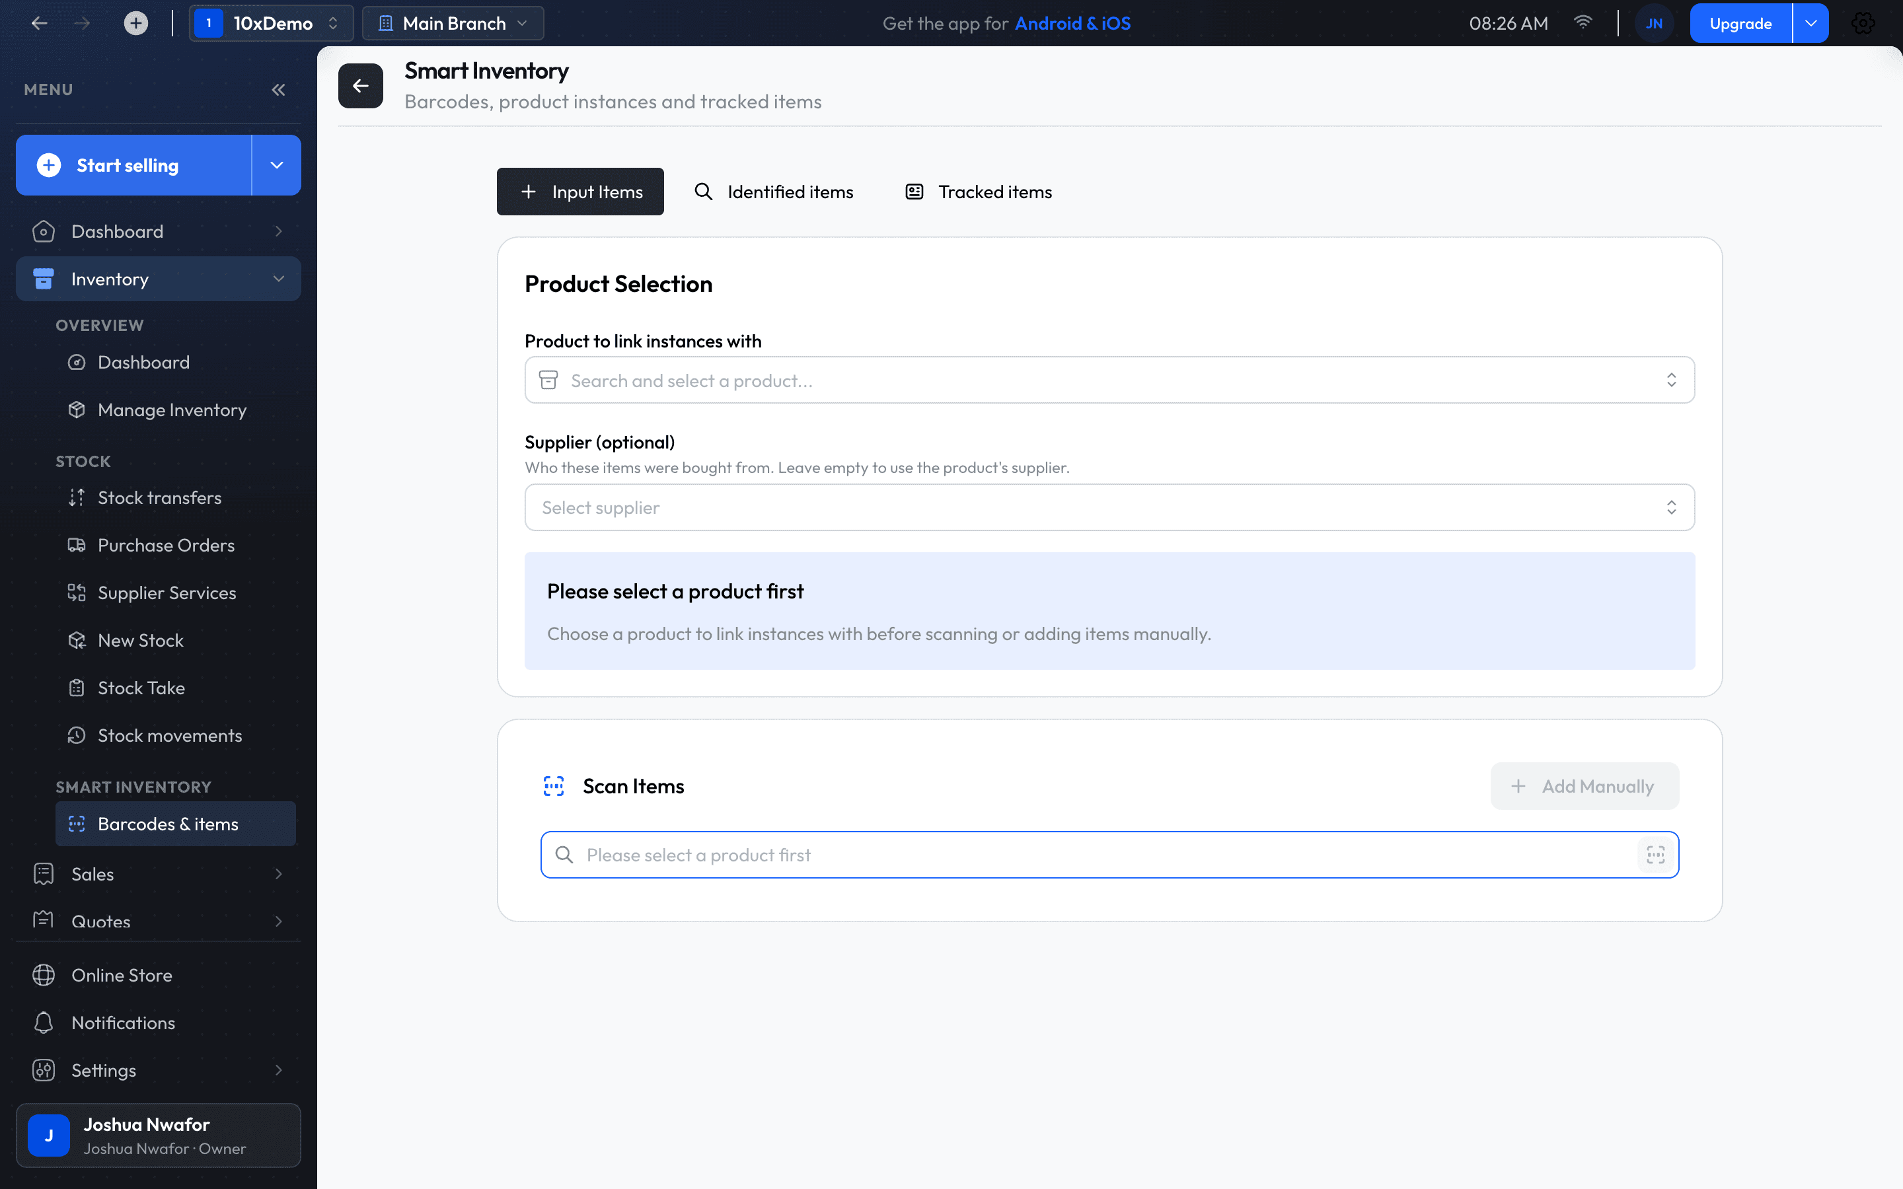The image size is (1903, 1189).
Task: Click the barcode scanner icon in scan field
Action: (x=1655, y=855)
